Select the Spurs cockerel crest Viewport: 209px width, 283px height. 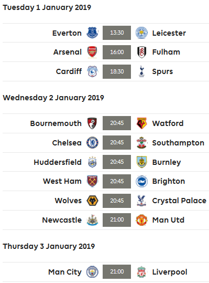point(141,71)
